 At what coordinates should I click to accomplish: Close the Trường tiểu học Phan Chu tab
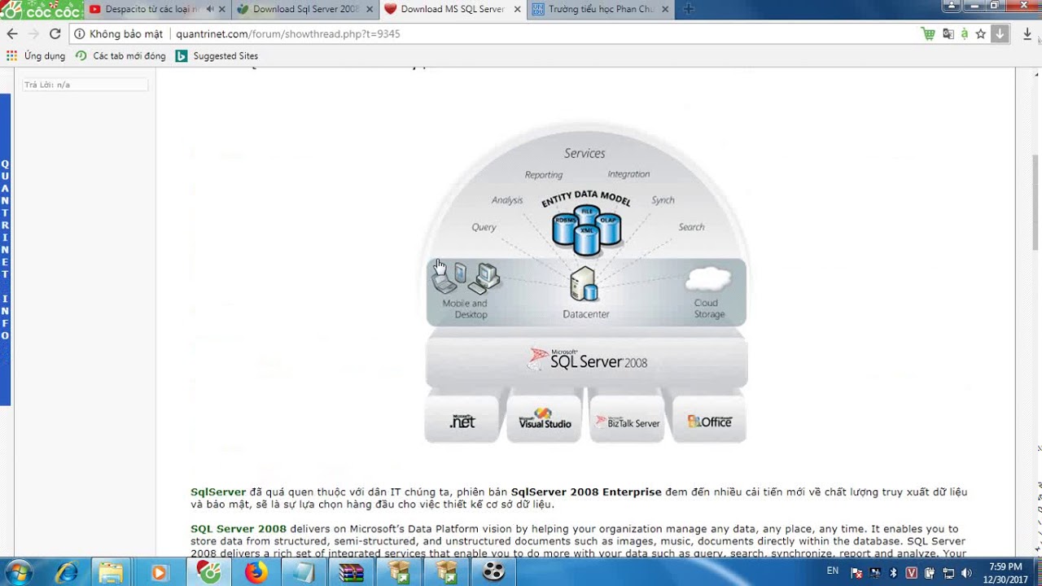point(665,9)
